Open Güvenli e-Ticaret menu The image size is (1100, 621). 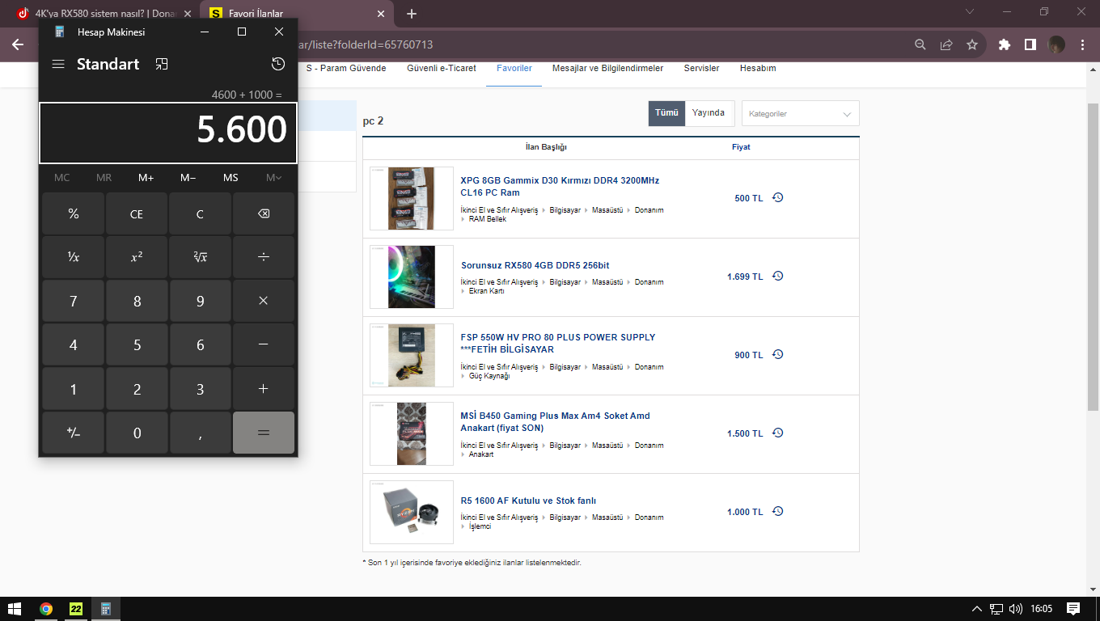(442, 69)
